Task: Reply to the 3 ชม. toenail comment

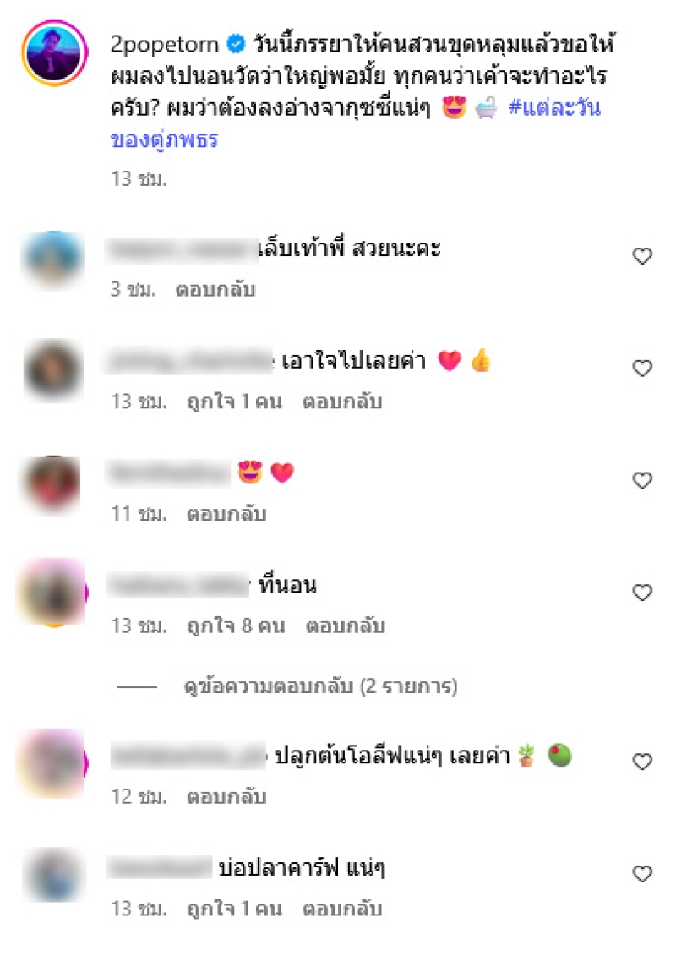Action: 215,289
